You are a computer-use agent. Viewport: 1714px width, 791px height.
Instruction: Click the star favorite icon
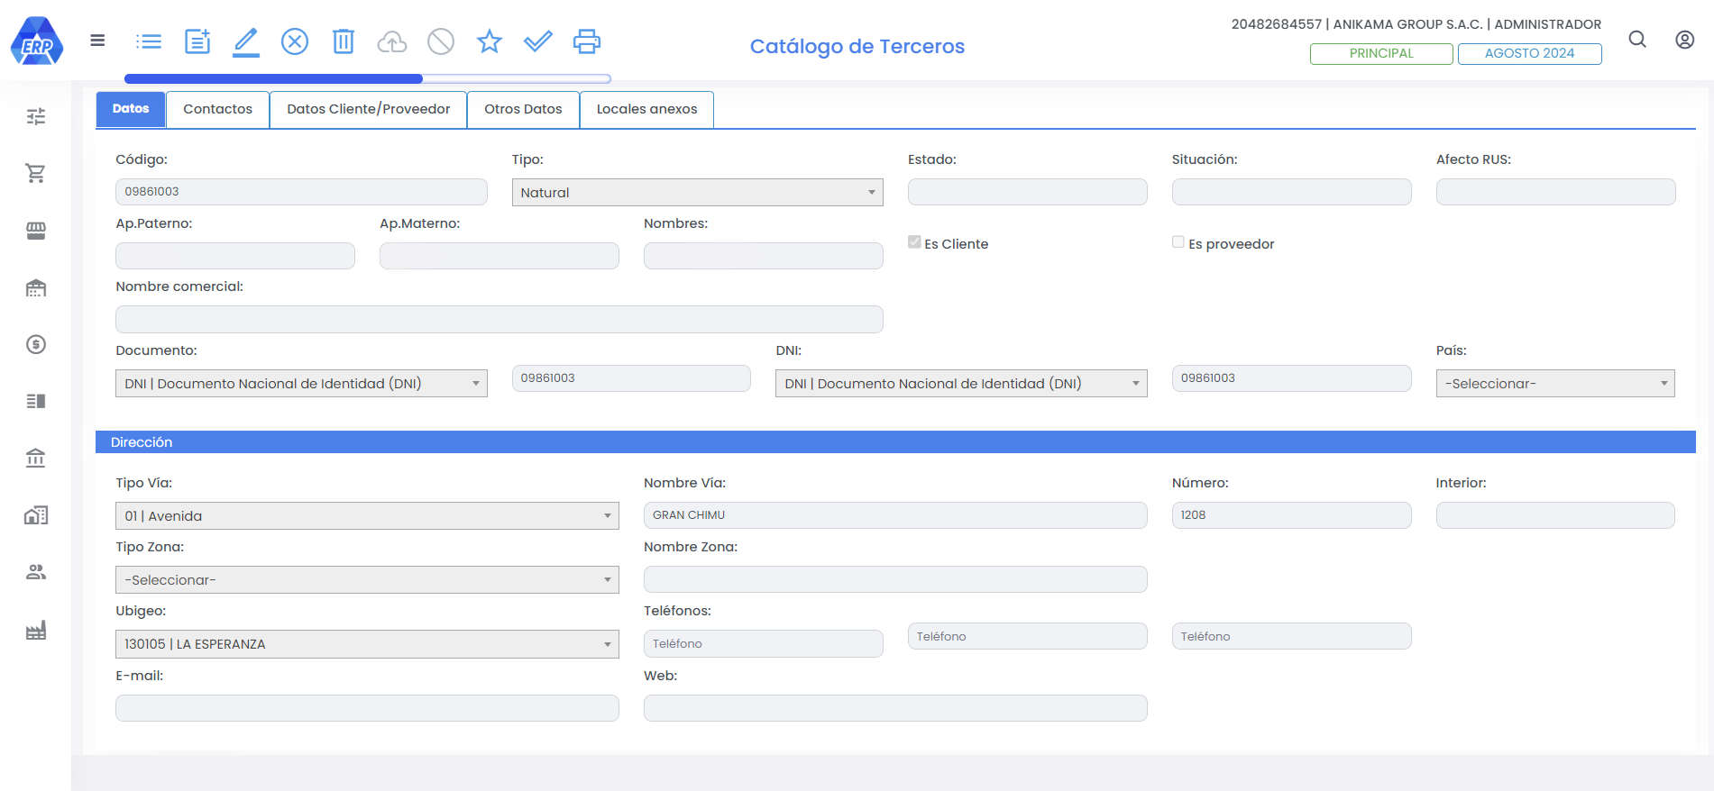click(490, 41)
